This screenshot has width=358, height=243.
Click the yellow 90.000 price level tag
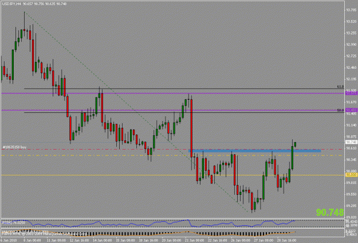pyautogui.click(x=351, y=175)
